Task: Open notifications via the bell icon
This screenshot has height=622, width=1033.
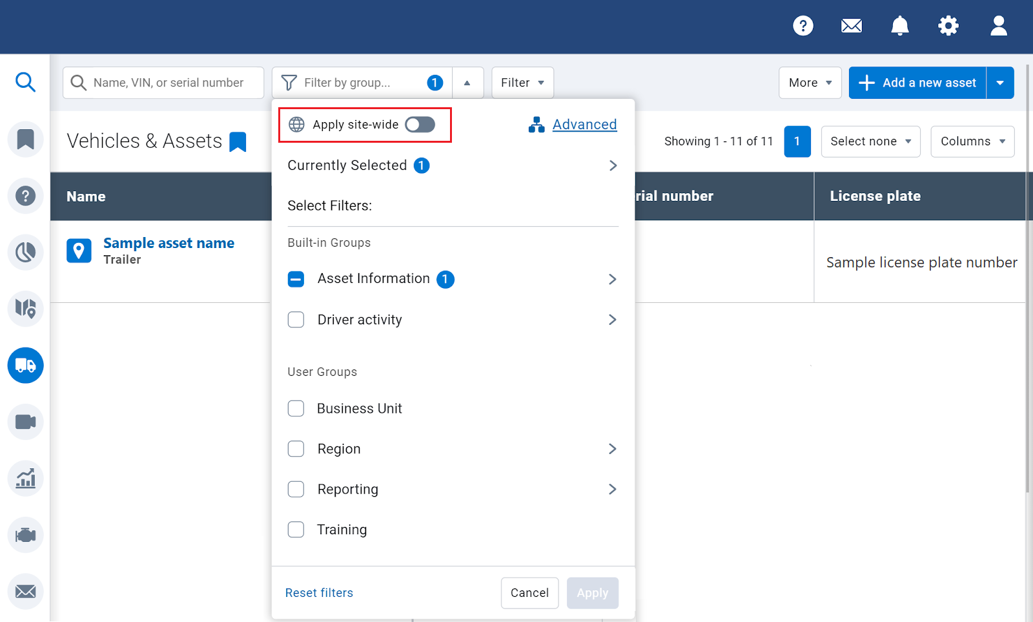Action: (x=899, y=26)
